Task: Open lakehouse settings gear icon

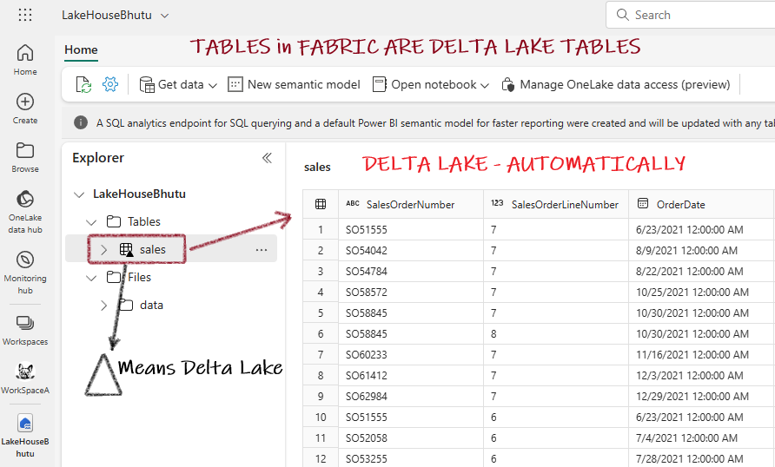Action: coord(110,84)
